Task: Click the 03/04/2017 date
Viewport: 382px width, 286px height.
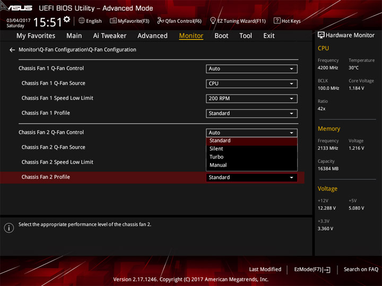Action: point(18,21)
